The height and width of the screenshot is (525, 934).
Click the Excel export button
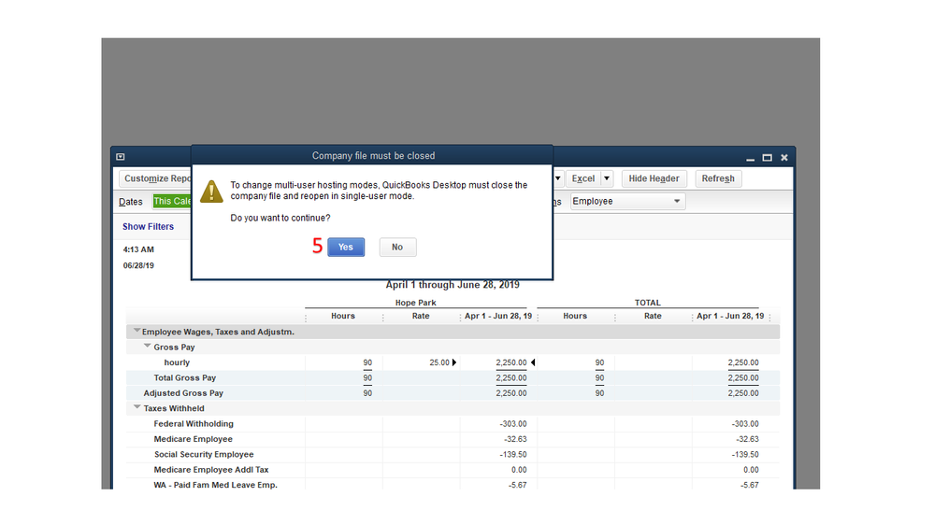coord(583,178)
